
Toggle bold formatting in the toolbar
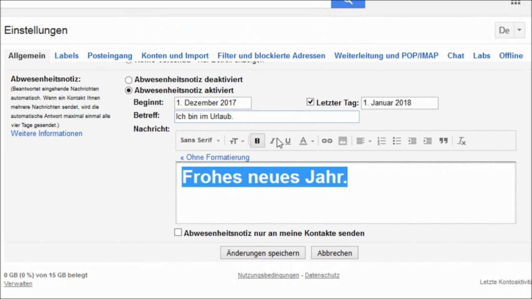257,141
